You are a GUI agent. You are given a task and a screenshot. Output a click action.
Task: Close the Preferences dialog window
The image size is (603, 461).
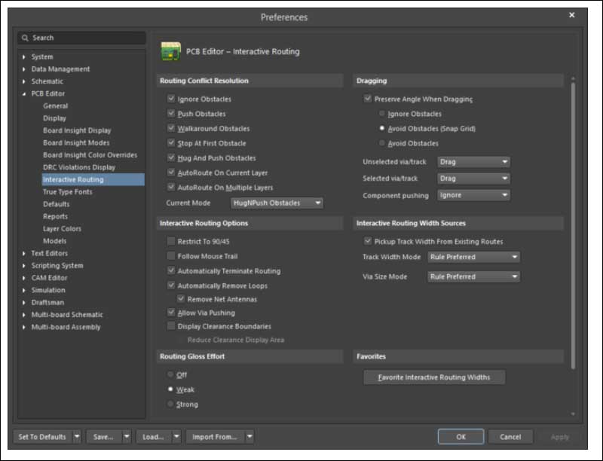[x=572, y=16]
